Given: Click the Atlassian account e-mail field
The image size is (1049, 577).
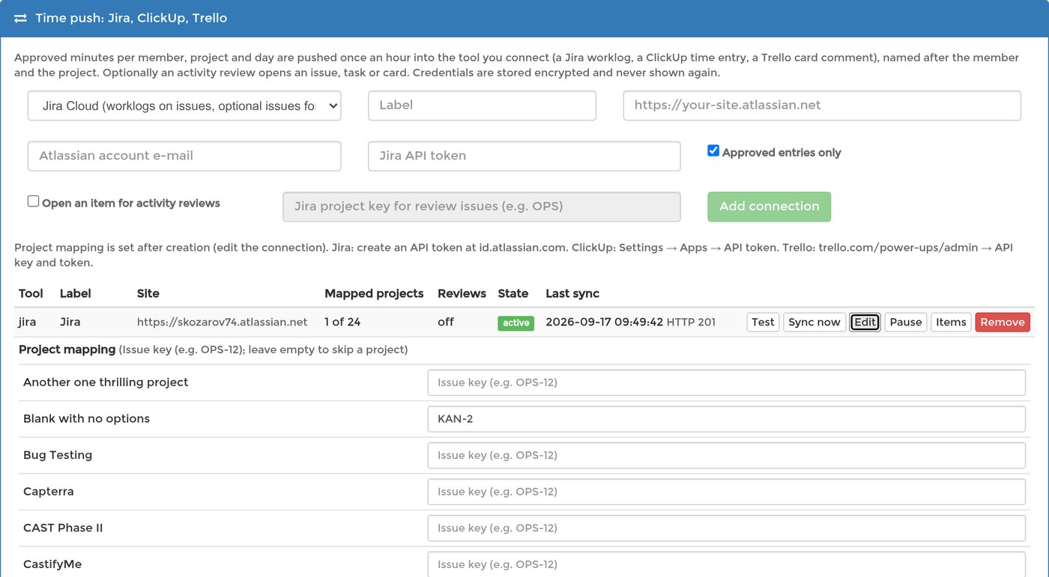Looking at the screenshot, I should tap(184, 156).
